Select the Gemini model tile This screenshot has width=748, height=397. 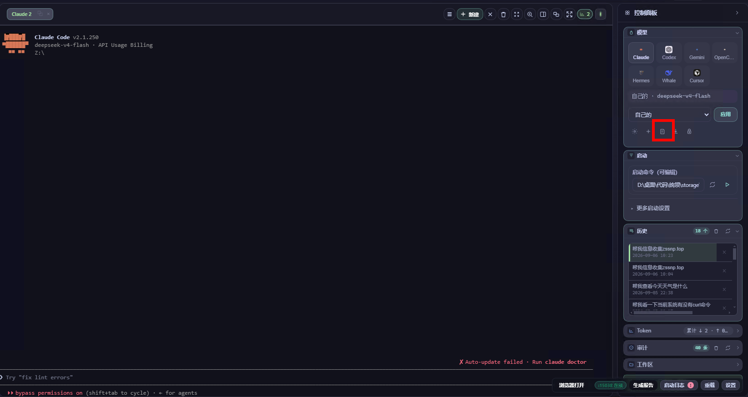697,53
